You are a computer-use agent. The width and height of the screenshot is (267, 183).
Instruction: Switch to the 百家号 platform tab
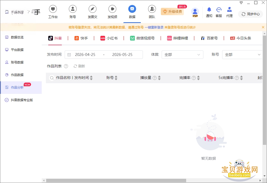[209, 38]
